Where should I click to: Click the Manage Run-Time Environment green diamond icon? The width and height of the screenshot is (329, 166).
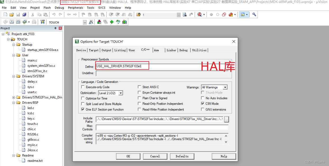pyautogui.click(x=112, y=22)
